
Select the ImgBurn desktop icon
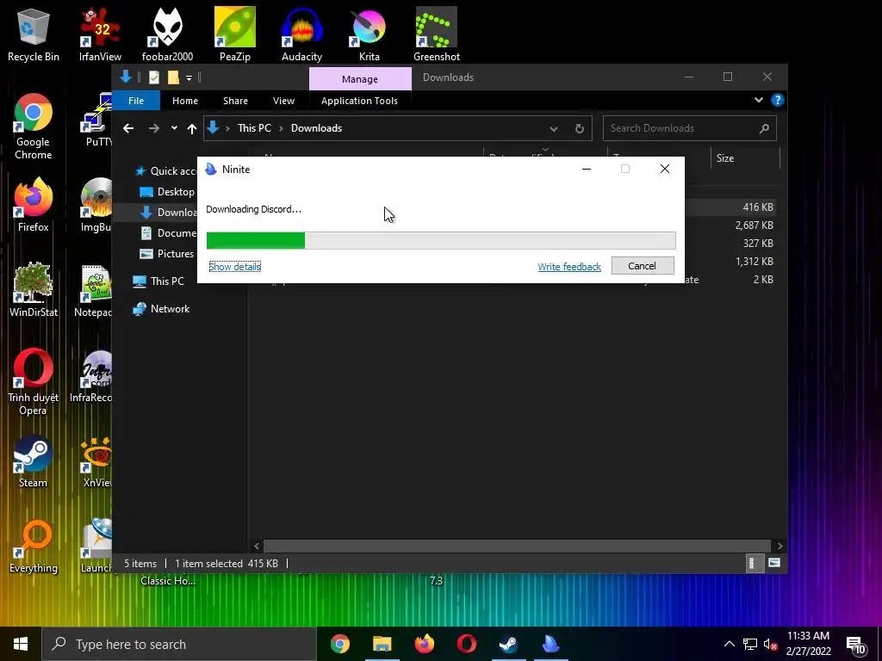pyautogui.click(x=96, y=205)
